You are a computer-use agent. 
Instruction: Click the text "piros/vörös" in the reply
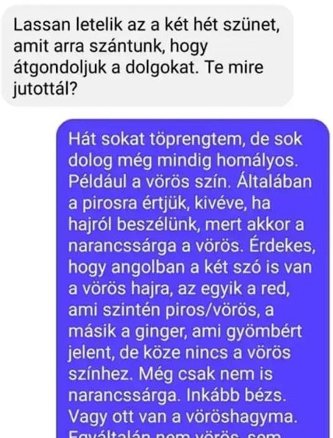point(211,310)
